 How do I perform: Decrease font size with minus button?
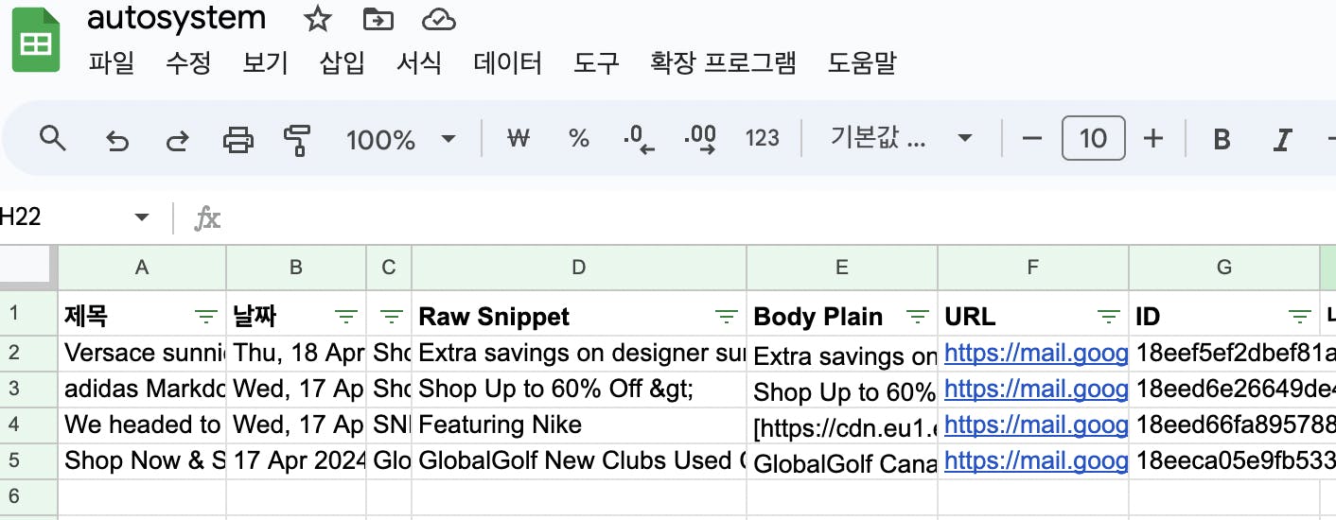tap(1032, 139)
